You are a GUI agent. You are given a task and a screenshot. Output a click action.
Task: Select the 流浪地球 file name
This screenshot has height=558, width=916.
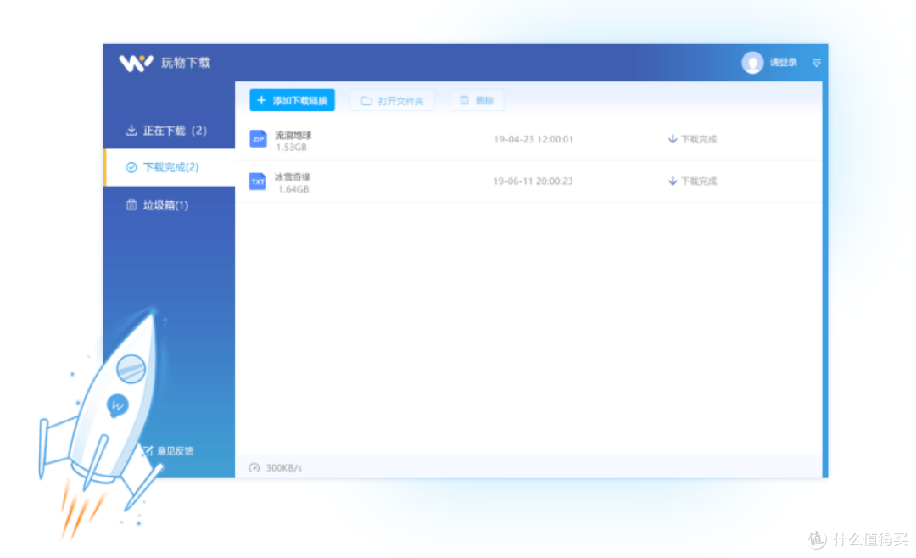coord(293,135)
